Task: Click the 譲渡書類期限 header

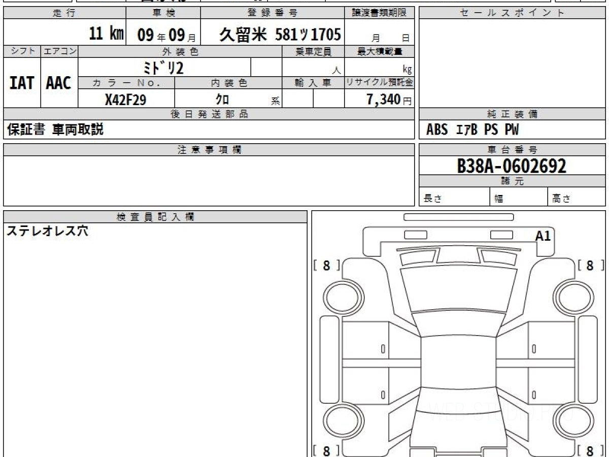Action: (x=380, y=13)
